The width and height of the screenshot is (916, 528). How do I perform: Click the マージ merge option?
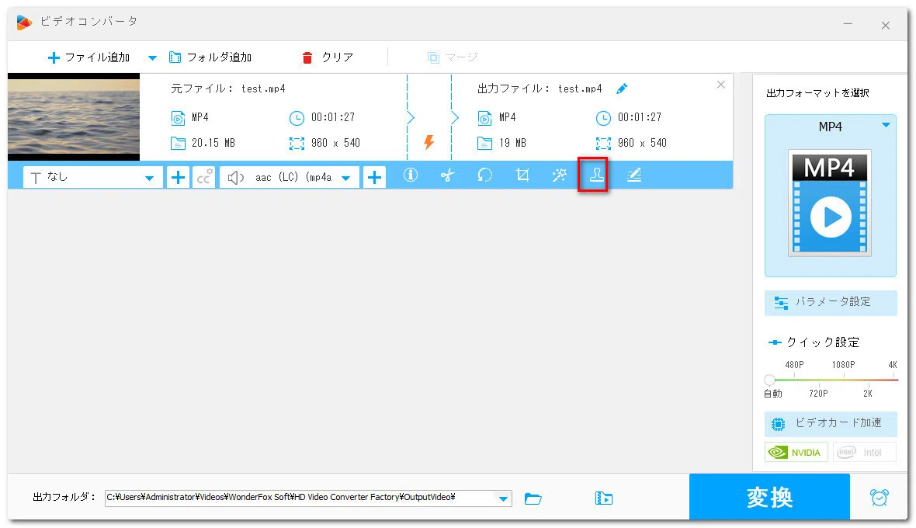pyautogui.click(x=453, y=57)
